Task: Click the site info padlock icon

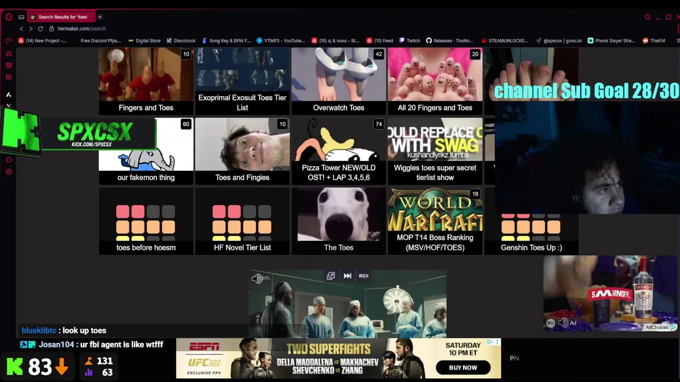Action: [x=52, y=29]
